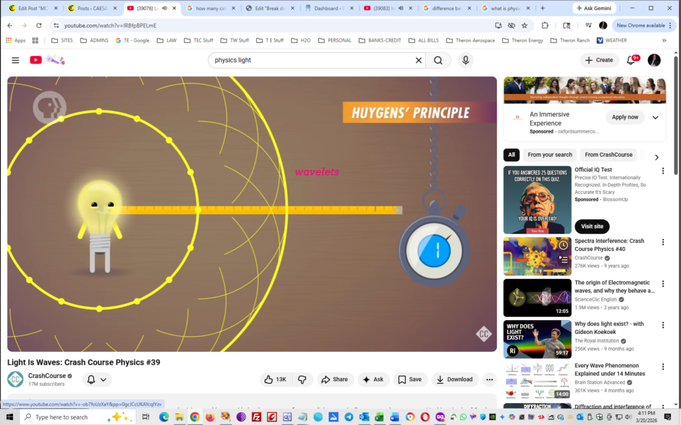Click the Share button
The image size is (681, 425).
click(x=335, y=379)
